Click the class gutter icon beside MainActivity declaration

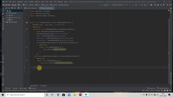[x=27, y=23]
